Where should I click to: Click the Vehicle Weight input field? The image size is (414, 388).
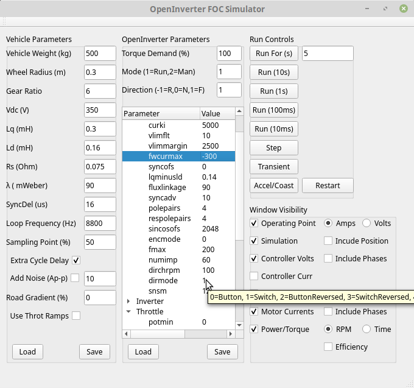[100, 54]
